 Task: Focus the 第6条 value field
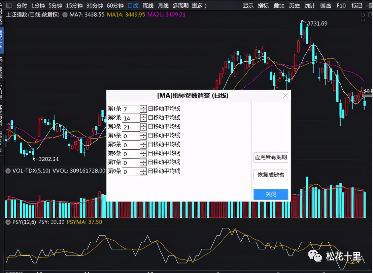coord(131,154)
